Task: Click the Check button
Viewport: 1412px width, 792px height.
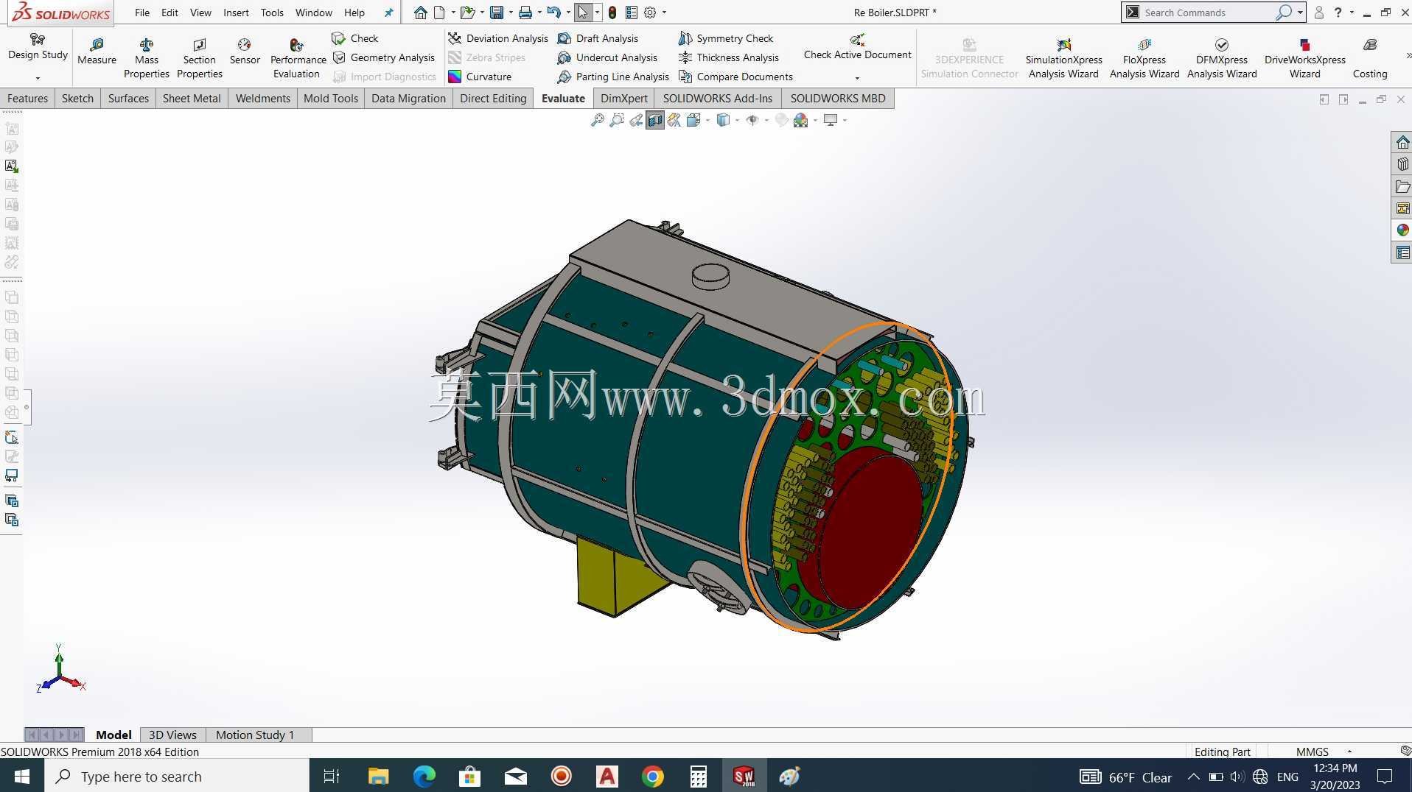Action: tap(355, 38)
